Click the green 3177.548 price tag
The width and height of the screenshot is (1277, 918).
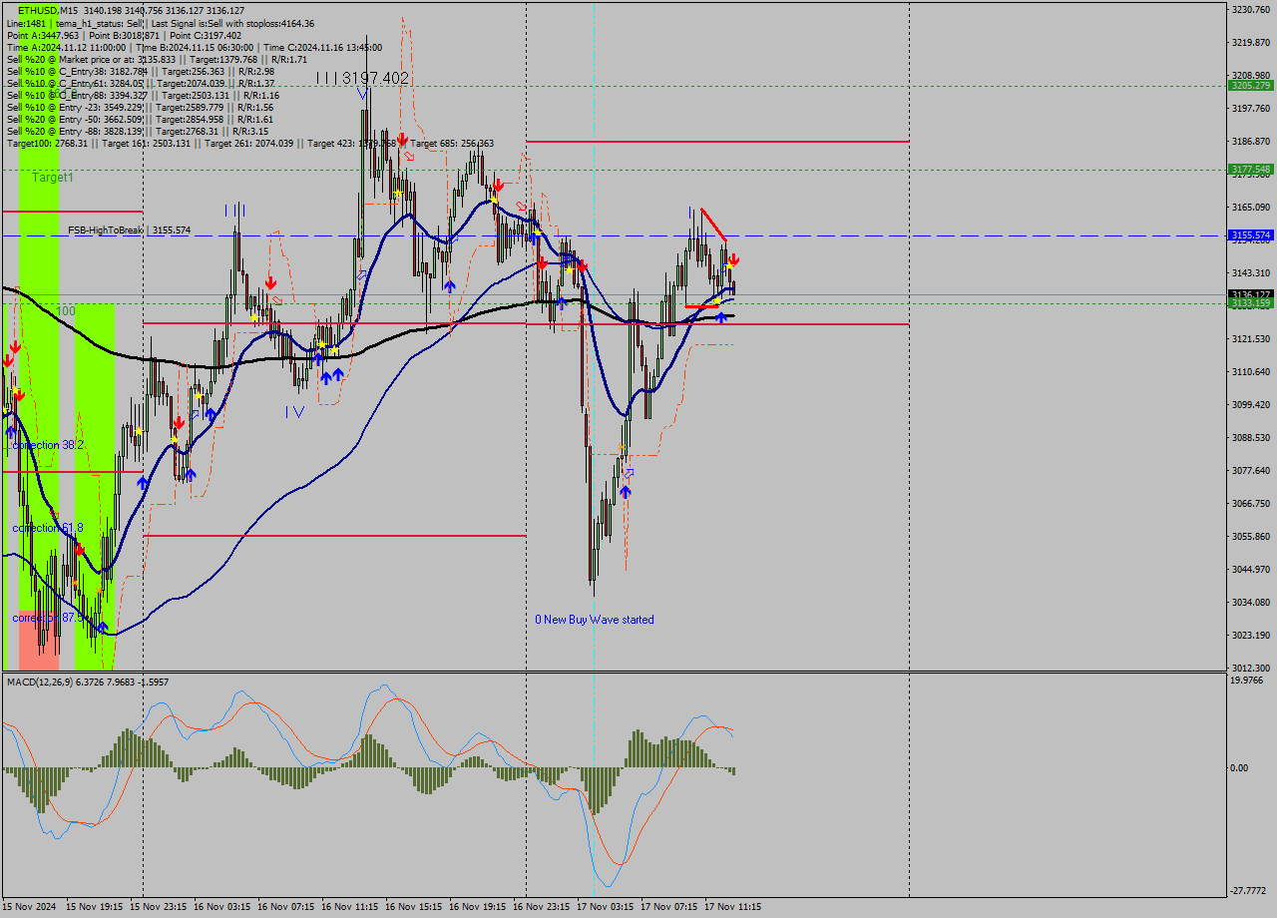1251,170
